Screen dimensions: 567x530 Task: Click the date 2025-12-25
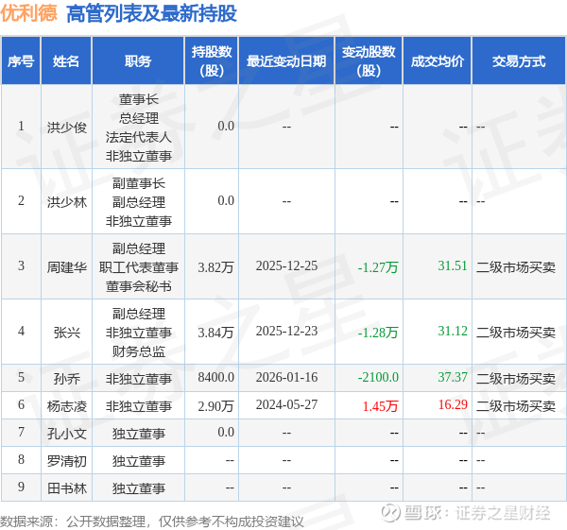[286, 265]
